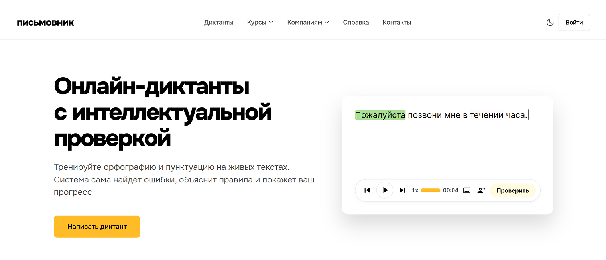Click the Написать диктант button

tap(97, 227)
